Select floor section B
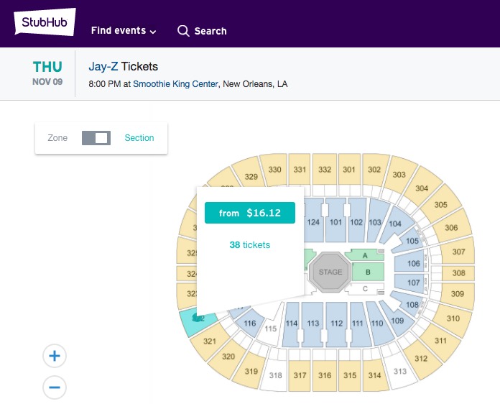This screenshot has height=404, width=500. coord(368,272)
